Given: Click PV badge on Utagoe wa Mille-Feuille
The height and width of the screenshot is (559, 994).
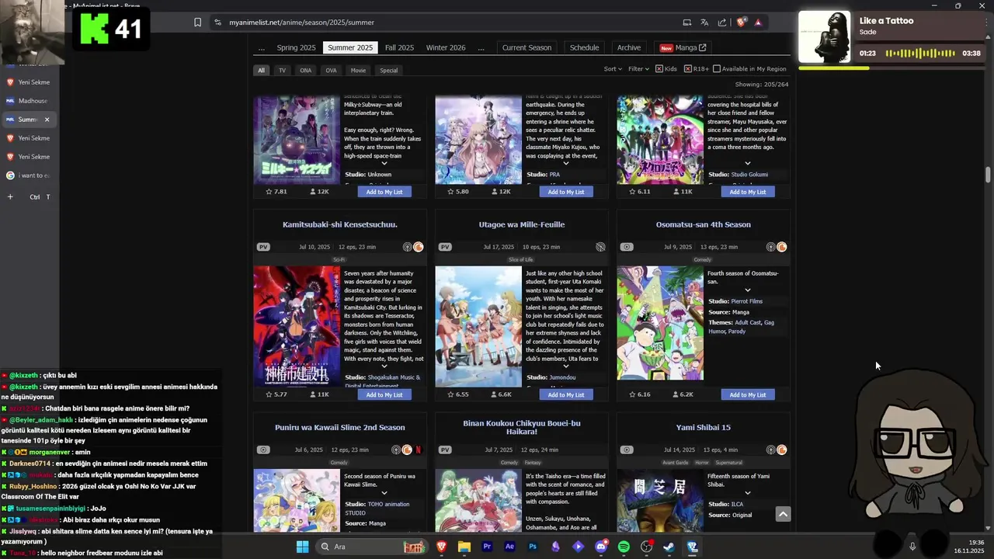Looking at the screenshot, I should click(445, 247).
